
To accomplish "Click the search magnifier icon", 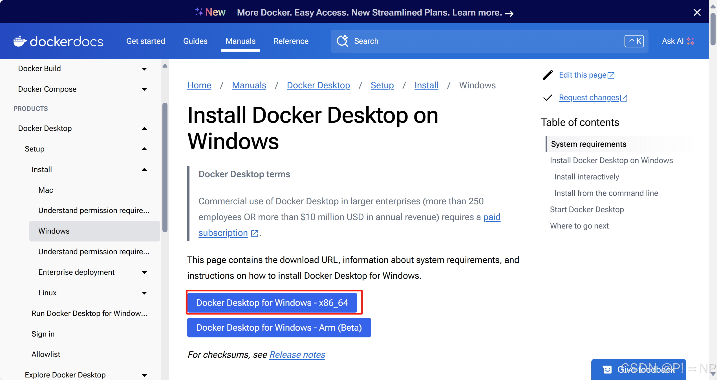I will coord(343,41).
